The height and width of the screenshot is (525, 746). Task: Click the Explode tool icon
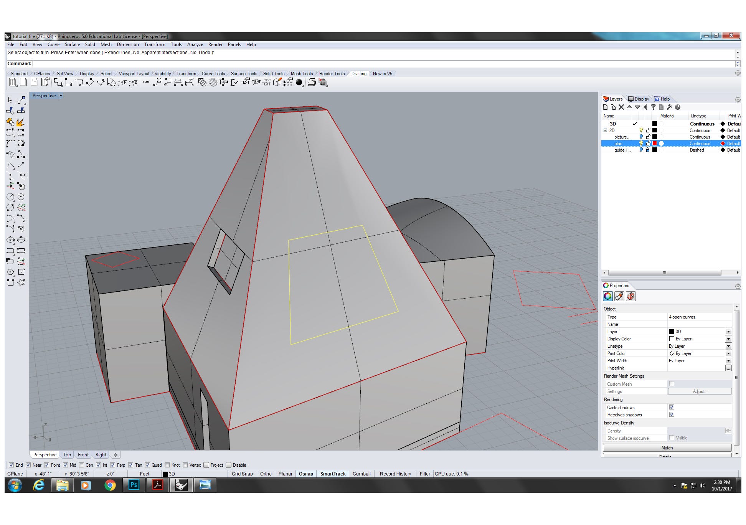coord(21,122)
